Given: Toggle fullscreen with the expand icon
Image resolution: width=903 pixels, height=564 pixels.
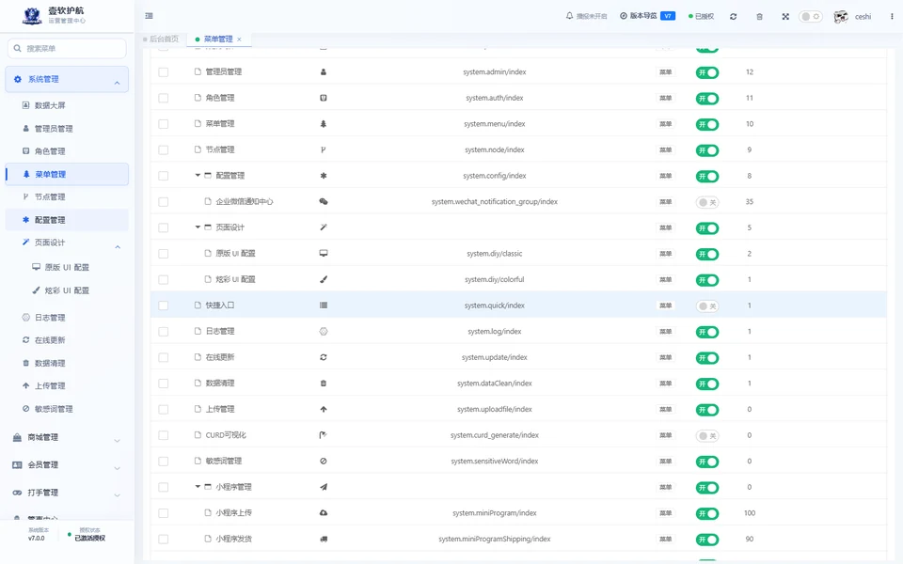Looking at the screenshot, I should coord(785,17).
